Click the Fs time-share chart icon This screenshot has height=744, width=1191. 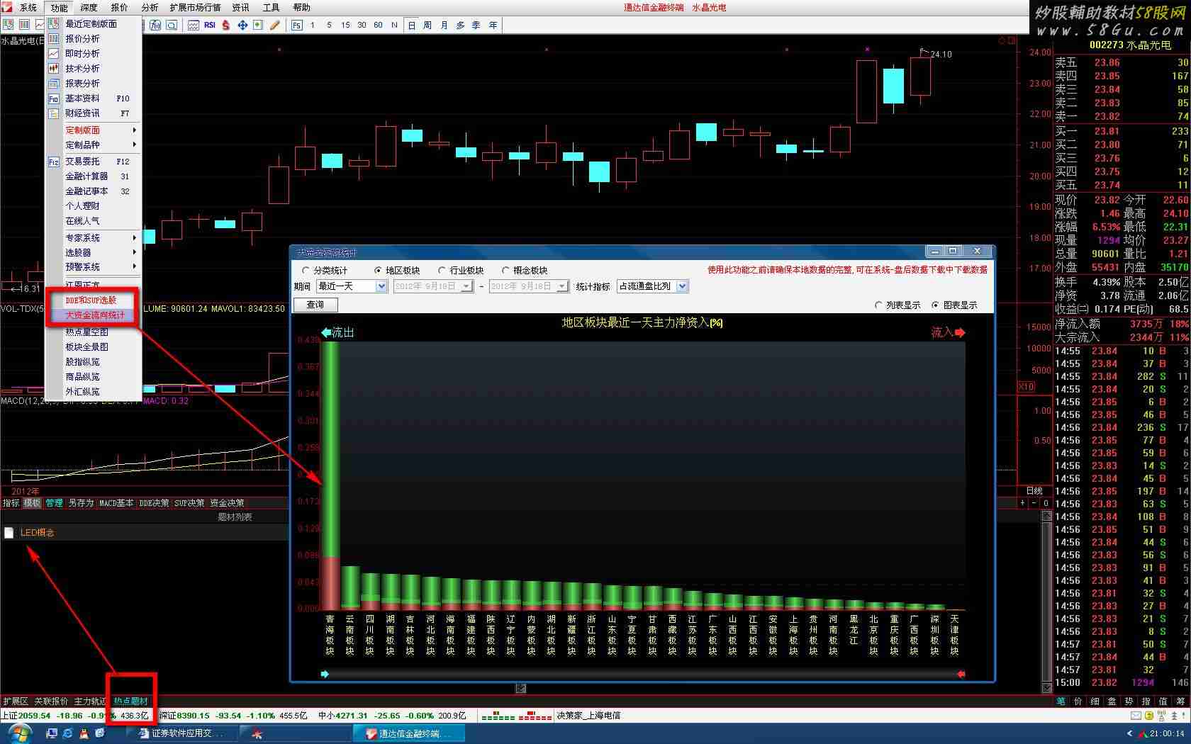(296, 25)
